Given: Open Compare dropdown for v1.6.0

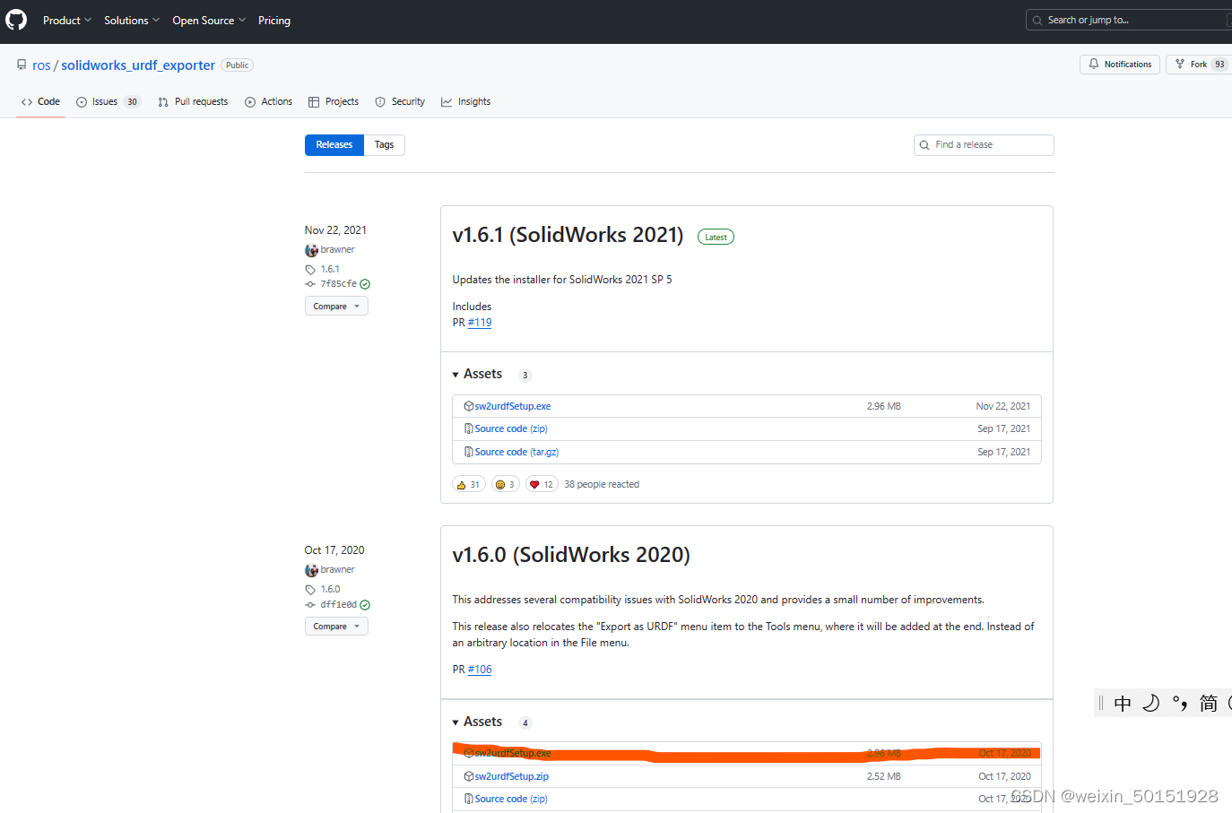Looking at the screenshot, I should click(336, 627).
